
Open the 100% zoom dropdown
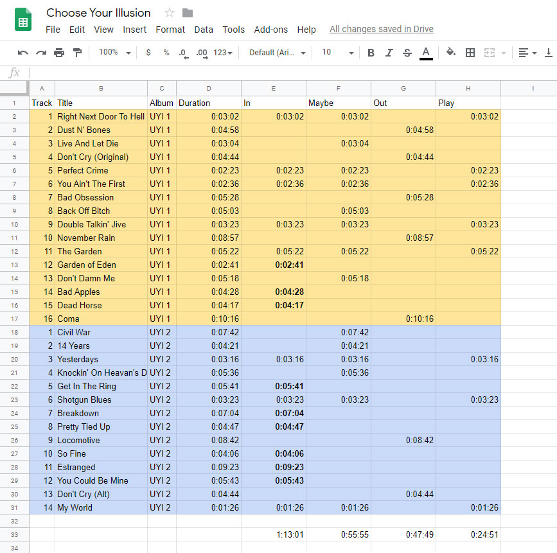115,53
